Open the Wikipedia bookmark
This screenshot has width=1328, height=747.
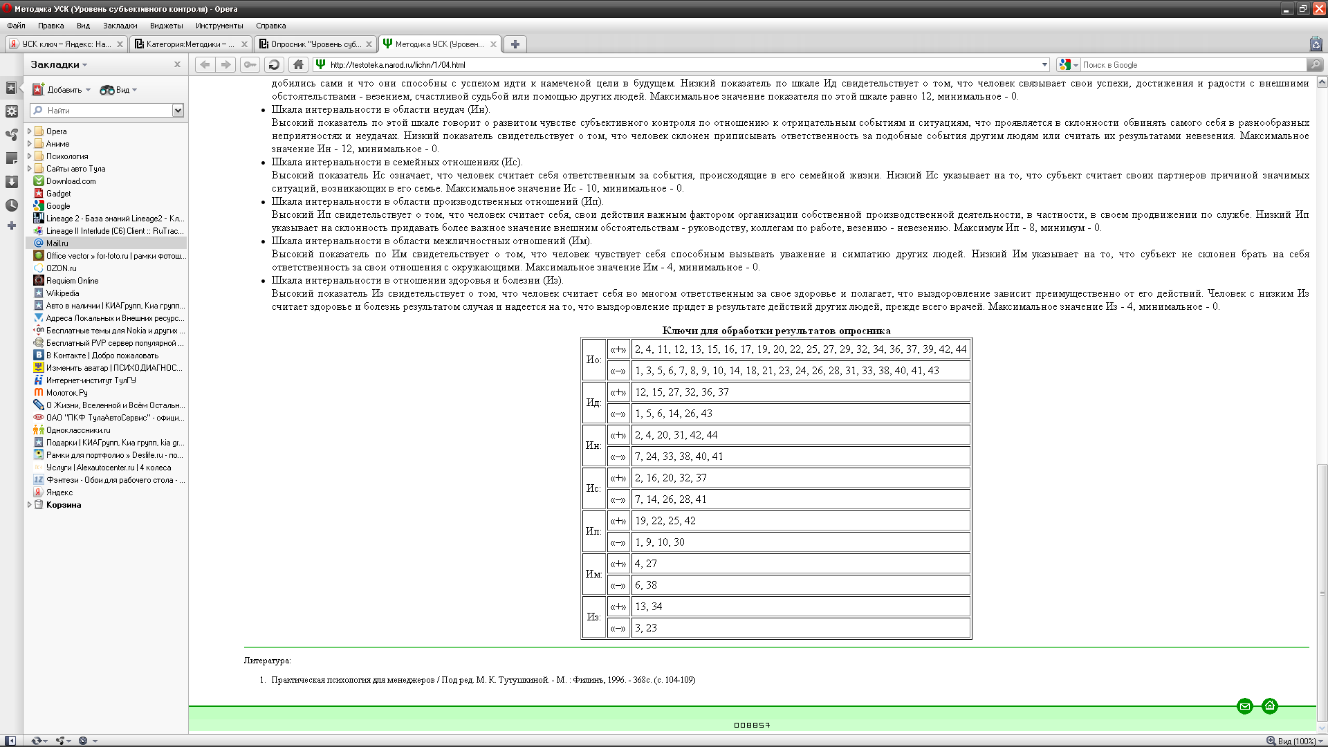(62, 293)
